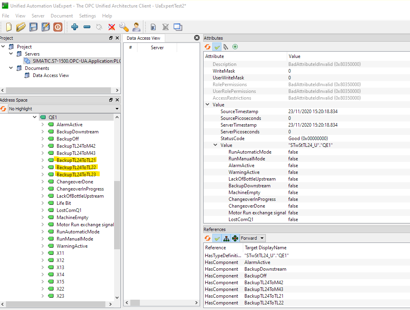Toggle the green circle icon in Attributes toolbar
The height and width of the screenshot is (310, 410).
[x=235, y=47]
